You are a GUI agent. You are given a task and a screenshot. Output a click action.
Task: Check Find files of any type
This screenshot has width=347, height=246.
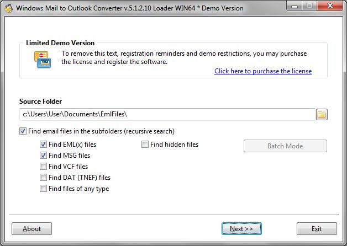[x=43, y=189]
